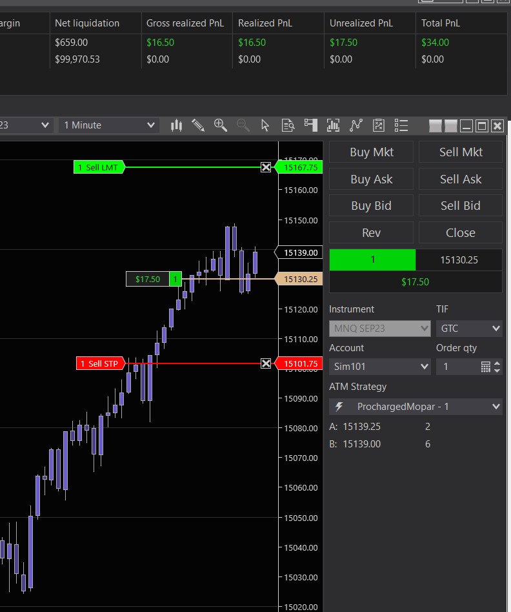Show the Data Box icon
The width and height of the screenshot is (511, 612).
click(288, 125)
